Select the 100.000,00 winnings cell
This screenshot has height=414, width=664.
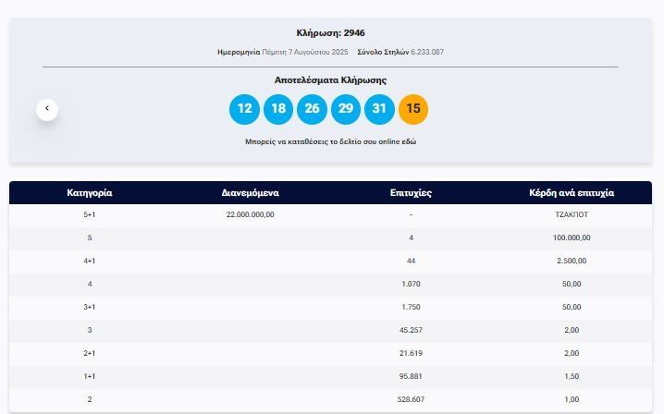pos(571,237)
